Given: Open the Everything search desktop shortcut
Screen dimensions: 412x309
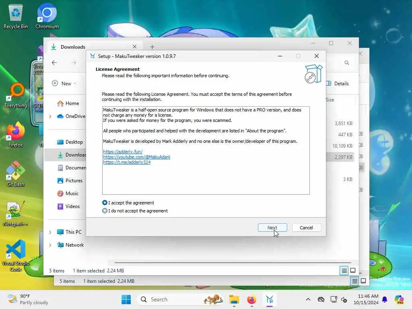Looking at the screenshot, I should [16, 96].
